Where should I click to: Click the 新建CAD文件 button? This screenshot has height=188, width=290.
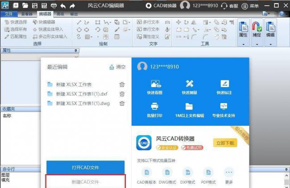[86, 181]
